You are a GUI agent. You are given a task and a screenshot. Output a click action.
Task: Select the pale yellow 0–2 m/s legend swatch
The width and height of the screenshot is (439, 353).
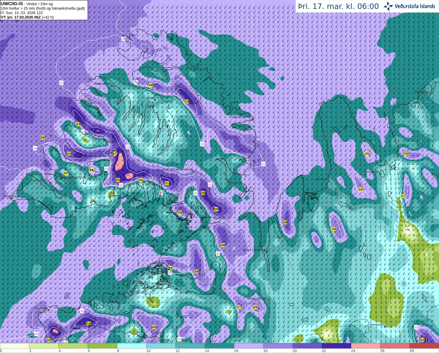tap(15, 346)
